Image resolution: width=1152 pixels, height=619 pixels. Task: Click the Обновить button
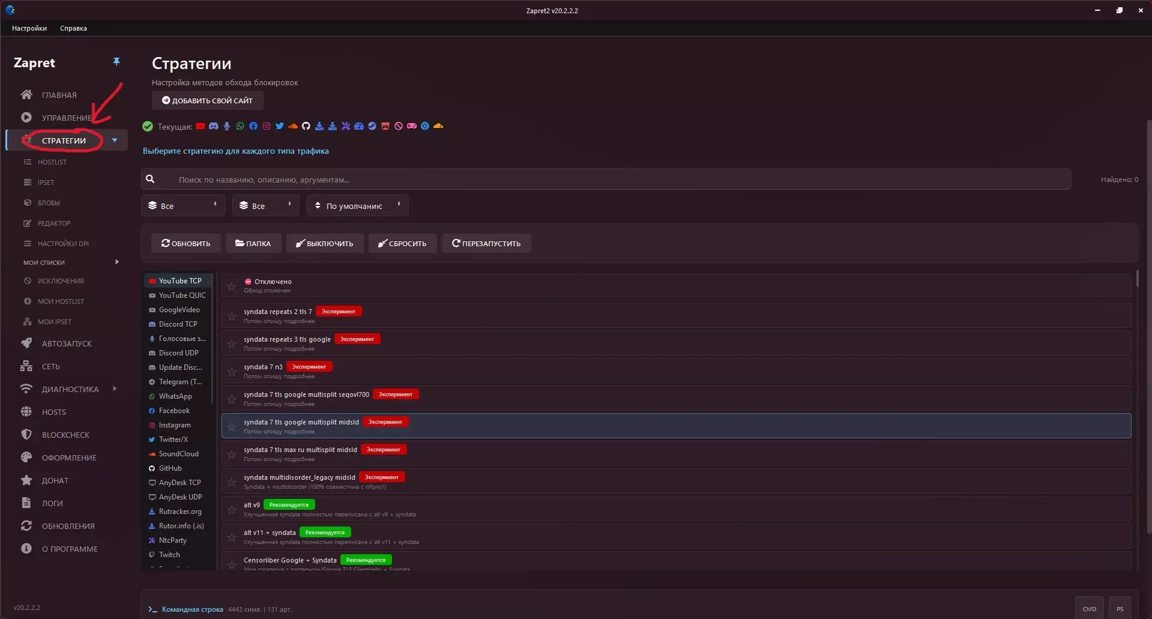click(x=186, y=243)
